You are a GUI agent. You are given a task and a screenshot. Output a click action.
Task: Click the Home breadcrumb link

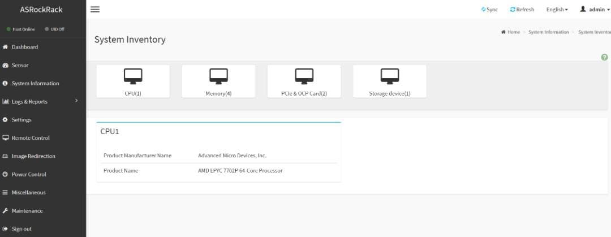(513, 32)
